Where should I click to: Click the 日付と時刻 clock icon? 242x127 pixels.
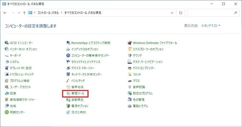click(x=68, y=112)
